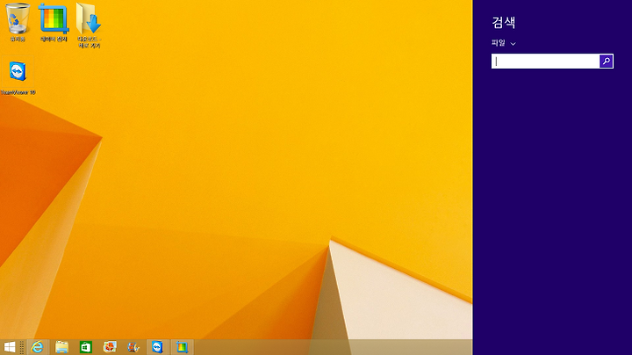Open the Downloads folder shortcut on desktop

(x=89, y=25)
